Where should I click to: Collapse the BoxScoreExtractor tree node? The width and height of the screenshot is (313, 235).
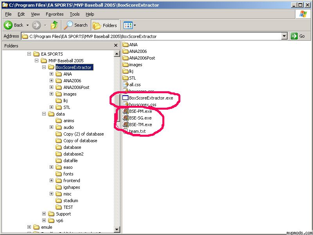point(44,67)
